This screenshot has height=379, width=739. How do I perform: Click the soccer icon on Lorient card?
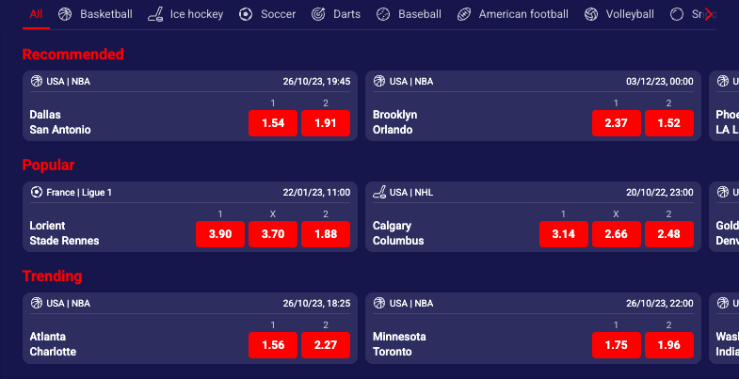coord(37,192)
